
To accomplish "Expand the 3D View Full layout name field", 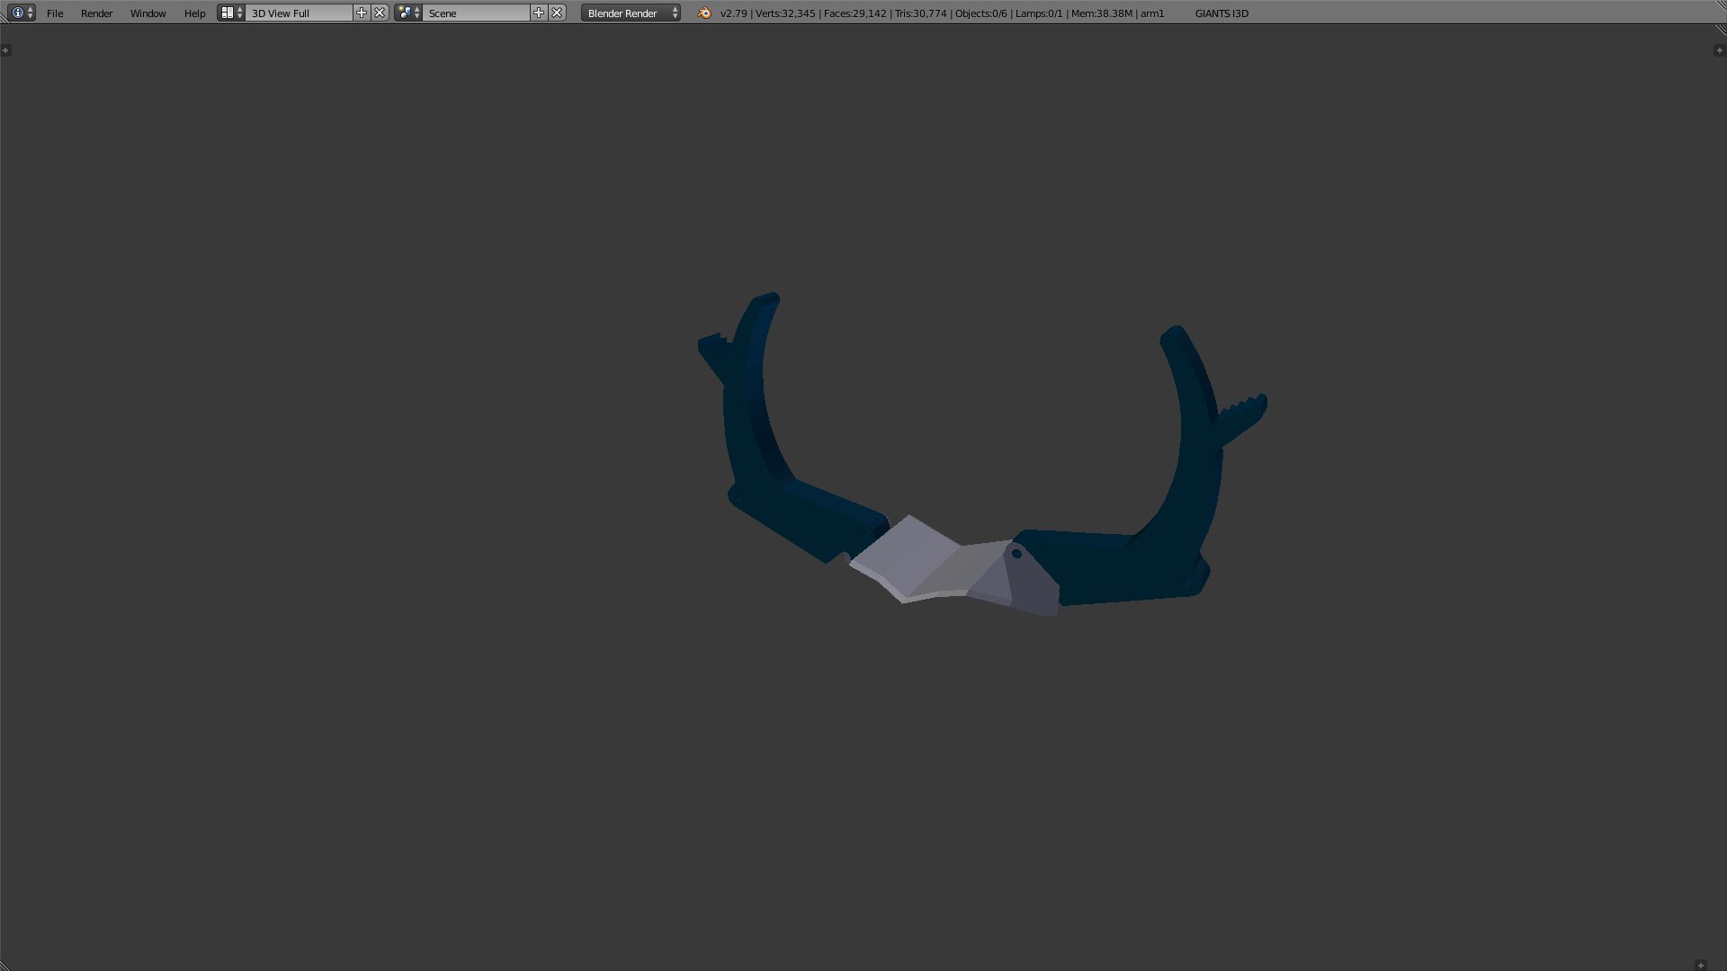I will tap(300, 13).
